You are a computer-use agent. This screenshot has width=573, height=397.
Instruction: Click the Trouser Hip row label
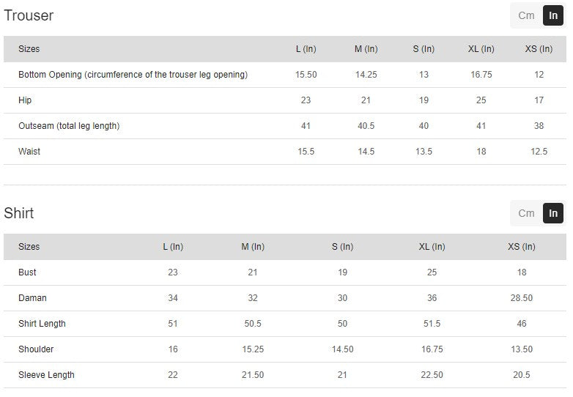click(x=25, y=100)
